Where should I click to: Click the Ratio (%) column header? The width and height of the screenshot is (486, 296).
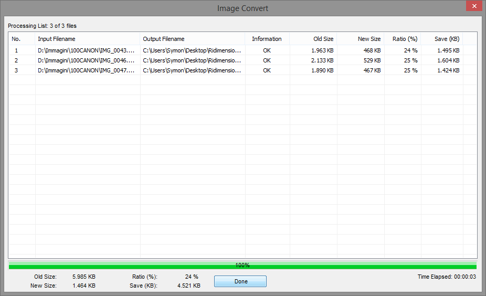pos(403,39)
